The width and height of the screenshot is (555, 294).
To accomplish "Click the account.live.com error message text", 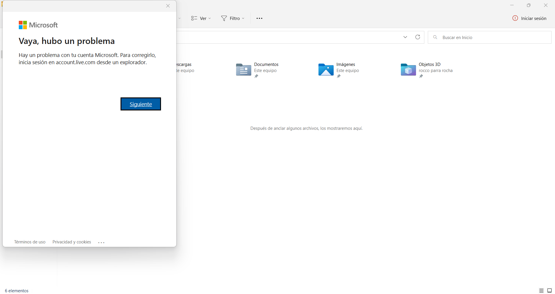I will pyautogui.click(x=87, y=59).
